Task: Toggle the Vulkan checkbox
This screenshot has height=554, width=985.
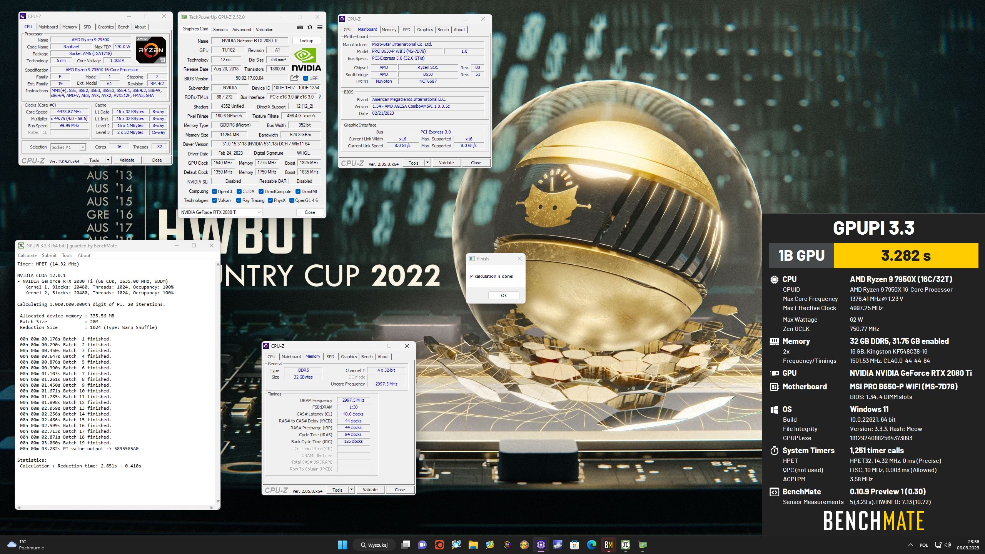Action: tap(215, 200)
